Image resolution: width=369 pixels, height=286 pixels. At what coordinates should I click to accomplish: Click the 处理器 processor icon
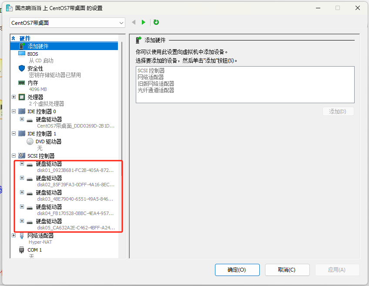pos(22,97)
